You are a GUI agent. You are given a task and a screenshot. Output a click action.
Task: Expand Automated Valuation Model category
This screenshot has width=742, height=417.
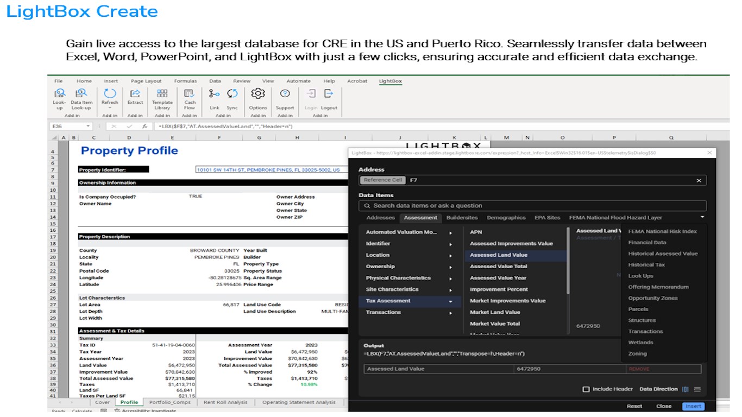click(x=450, y=232)
